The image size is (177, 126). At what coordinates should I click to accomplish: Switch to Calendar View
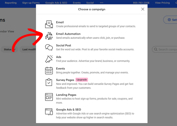pyautogui.click(x=7, y=31)
